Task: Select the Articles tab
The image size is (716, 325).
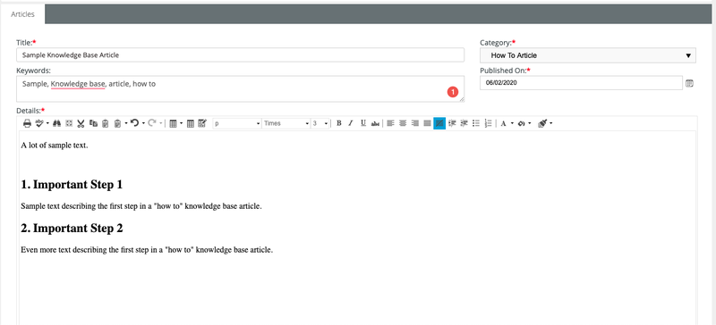Action: (x=23, y=14)
